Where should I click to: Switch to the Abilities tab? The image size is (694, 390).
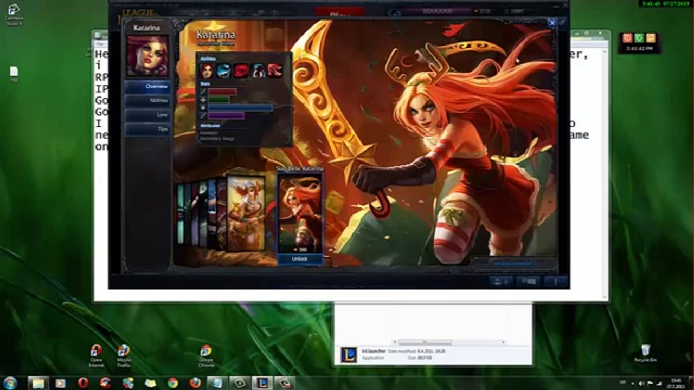[147, 101]
